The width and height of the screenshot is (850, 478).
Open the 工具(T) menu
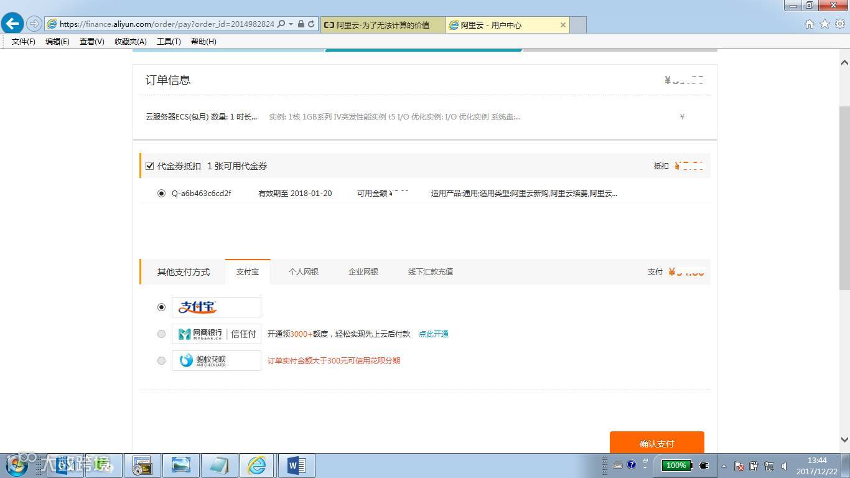(169, 42)
